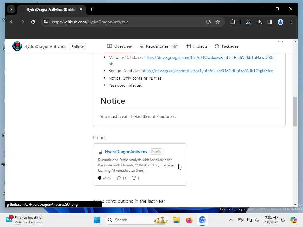Viewport: 303px width, 227px height.
Task: Open the page's three-dot overflow menu
Action: pyautogui.click(x=281, y=41)
